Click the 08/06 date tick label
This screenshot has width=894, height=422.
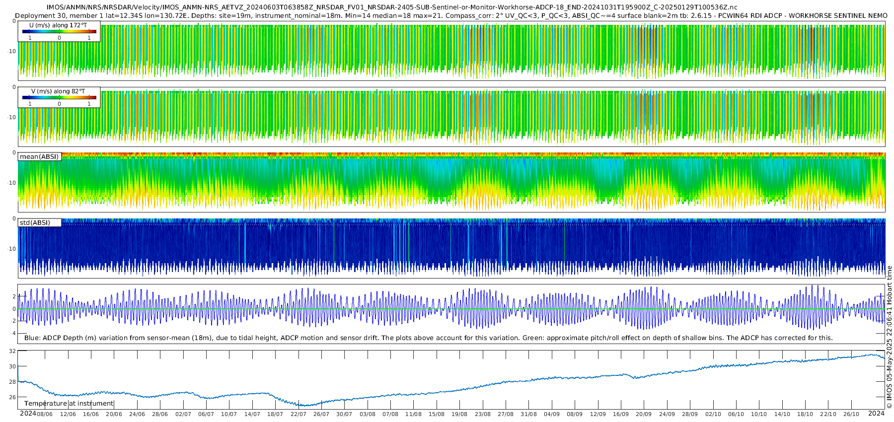point(45,414)
